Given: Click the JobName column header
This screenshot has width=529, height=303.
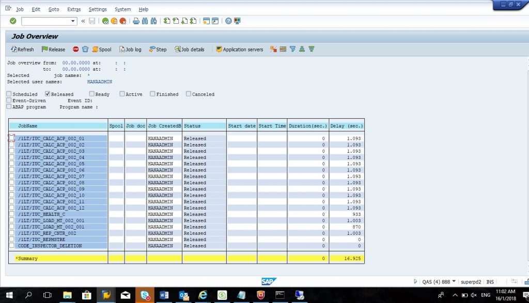Looking at the screenshot, I should pos(58,126).
